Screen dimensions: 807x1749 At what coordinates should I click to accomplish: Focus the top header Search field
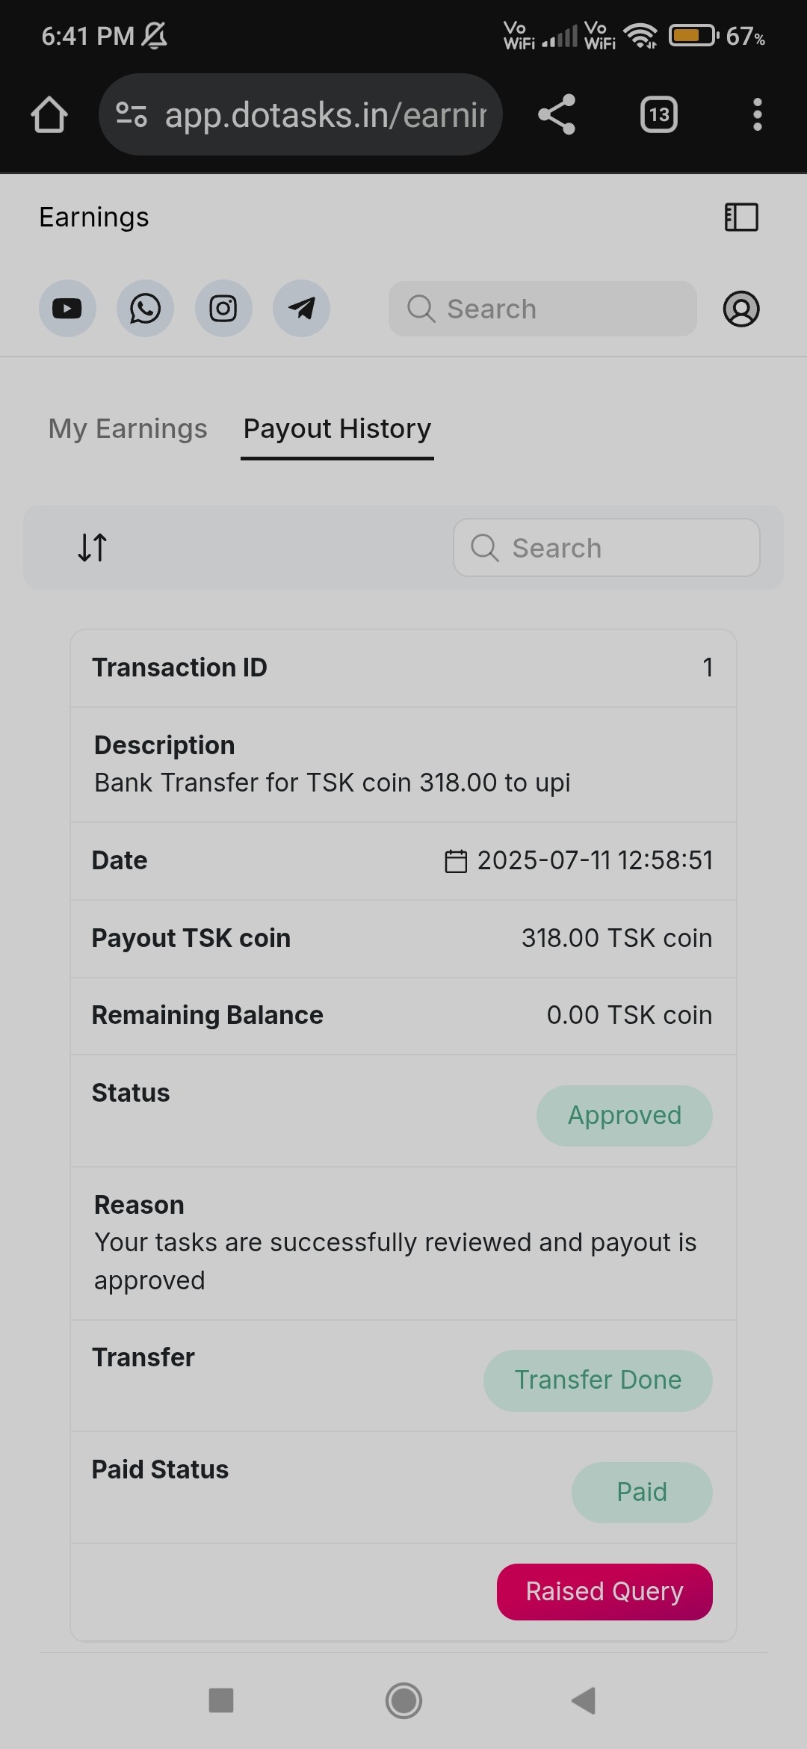point(542,309)
